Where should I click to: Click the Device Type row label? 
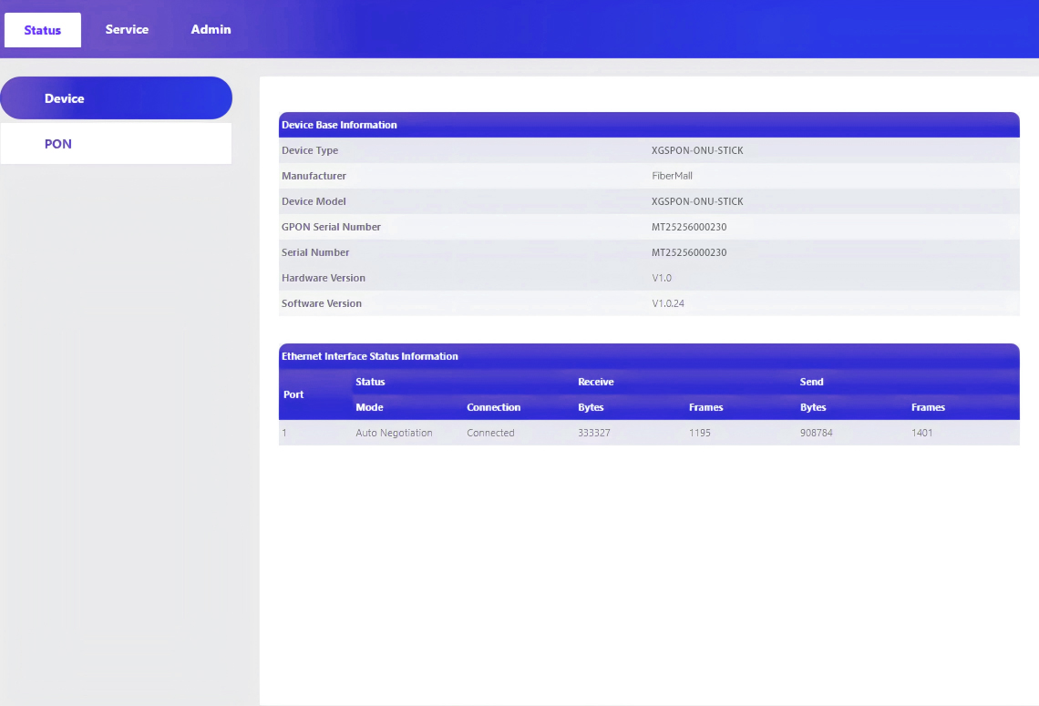(310, 150)
